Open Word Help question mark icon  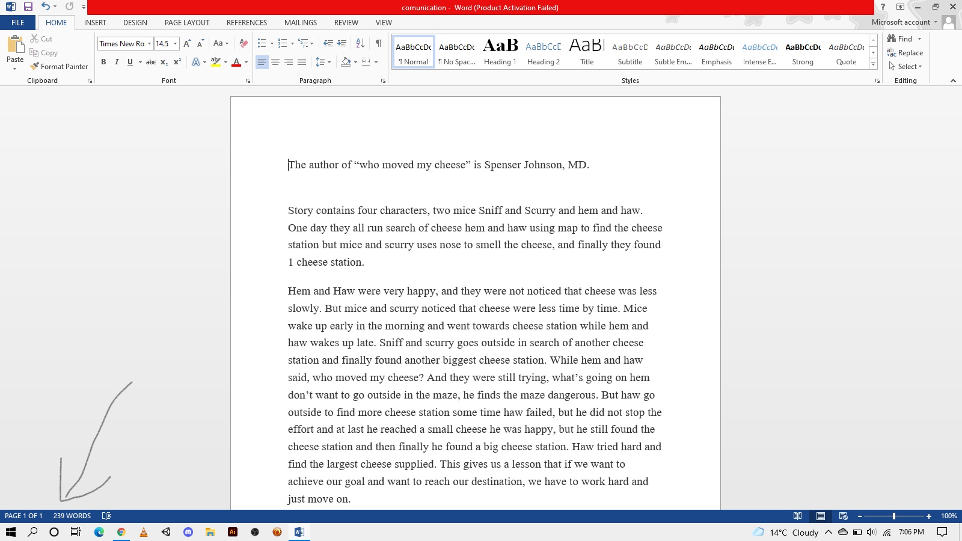pyautogui.click(x=883, y=7)
